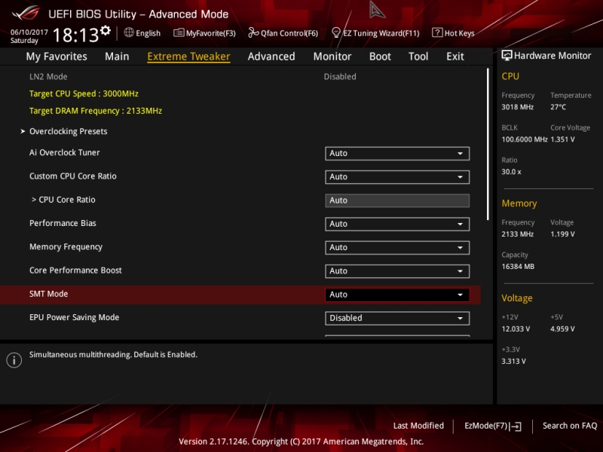This screenshot has height=452, width=603.
Task: Click the BIOS version copyright text
Action: pyautogui.click(x=301, y=441)
